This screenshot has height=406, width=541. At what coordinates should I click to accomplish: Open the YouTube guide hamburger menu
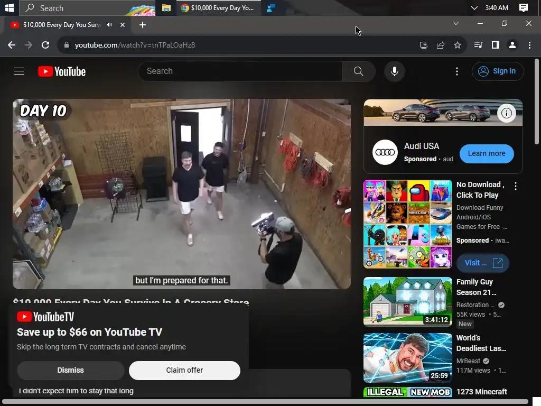(x=19, y=71)
